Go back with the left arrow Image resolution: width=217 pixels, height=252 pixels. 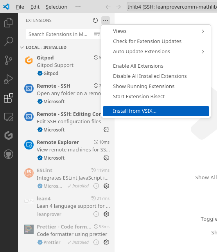pos(108,7)
